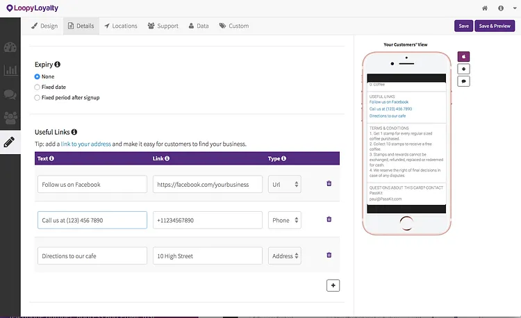Image resolution: width=521 pixels, height=318 pixels.
Task: Switch to the Design tab
Action: tap(44, 26)
